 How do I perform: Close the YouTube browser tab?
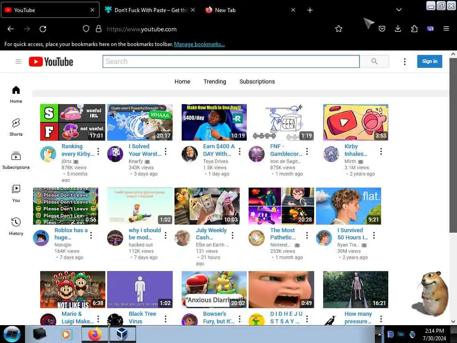[x=92, y=10]
